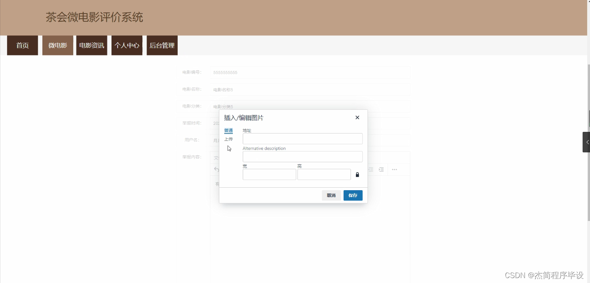Select the indent icon in the editor toolbar
The height and width of the screenshot is (283, 590).
(x=381, y=169)
